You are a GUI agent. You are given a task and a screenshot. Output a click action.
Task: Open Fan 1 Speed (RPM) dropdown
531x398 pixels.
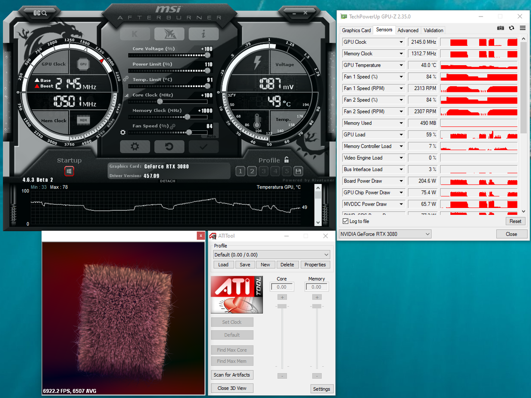401,89
